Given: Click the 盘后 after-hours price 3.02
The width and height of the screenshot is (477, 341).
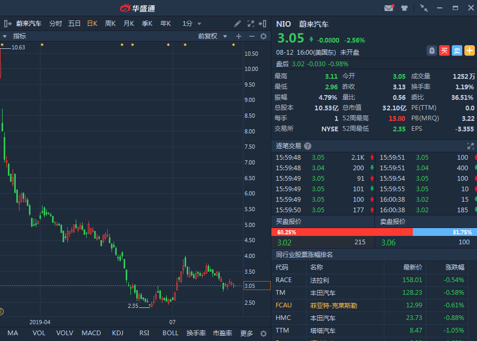Looking at the screenshot, I should 298,64.
